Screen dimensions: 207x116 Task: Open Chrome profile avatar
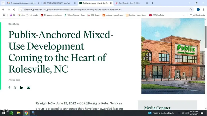coord(198,9)
